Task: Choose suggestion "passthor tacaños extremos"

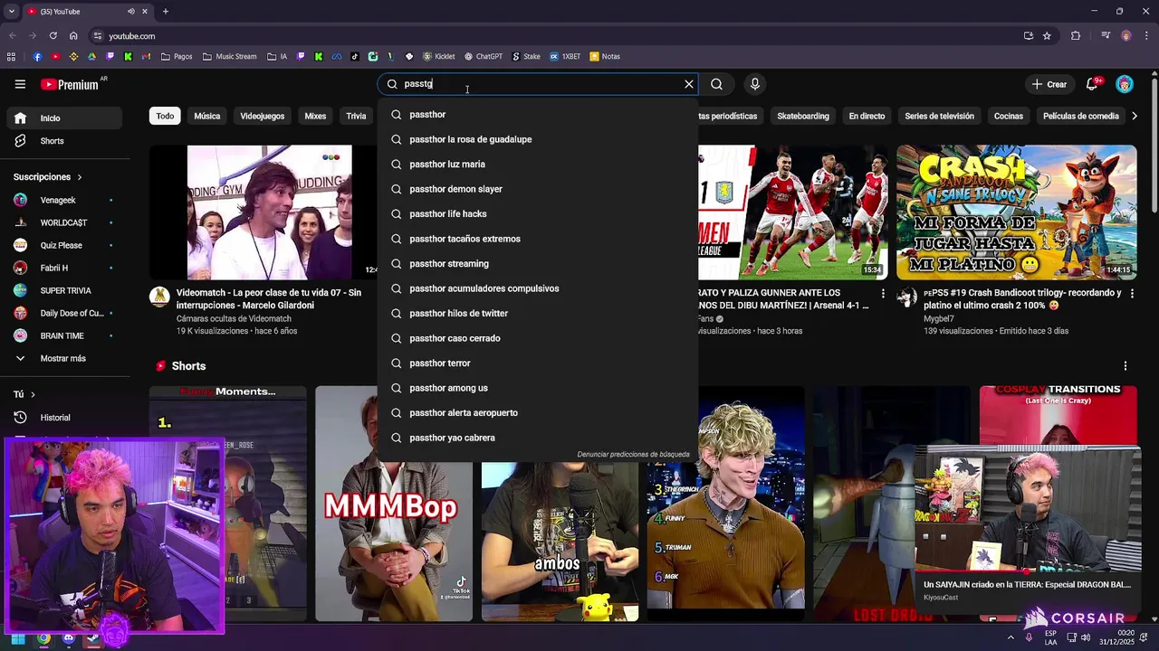Action: tap(537, 239)
